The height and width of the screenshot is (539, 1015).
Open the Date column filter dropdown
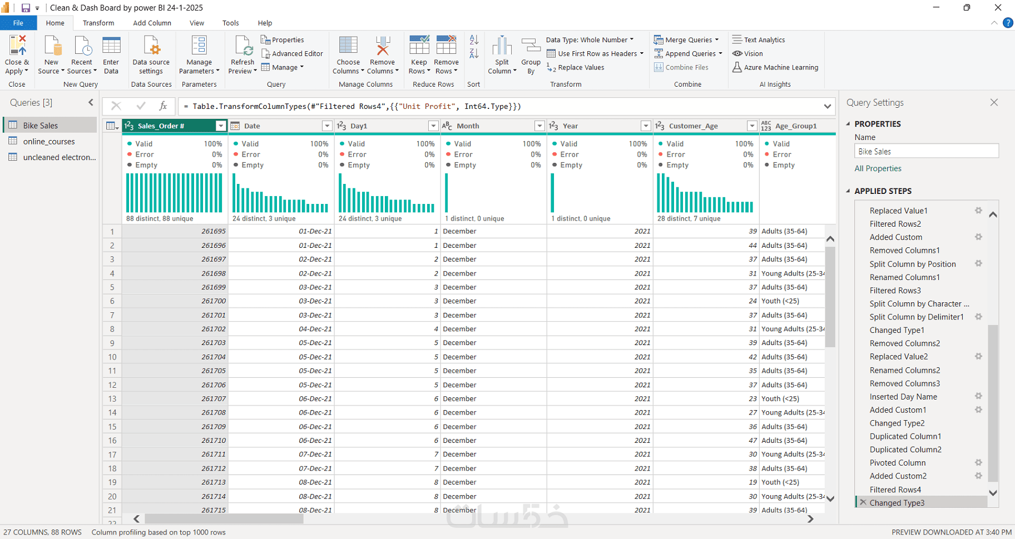click(x=327, y=126)
